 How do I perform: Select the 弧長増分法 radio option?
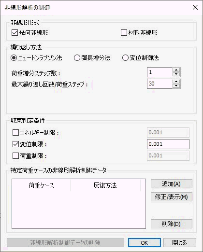77,58
